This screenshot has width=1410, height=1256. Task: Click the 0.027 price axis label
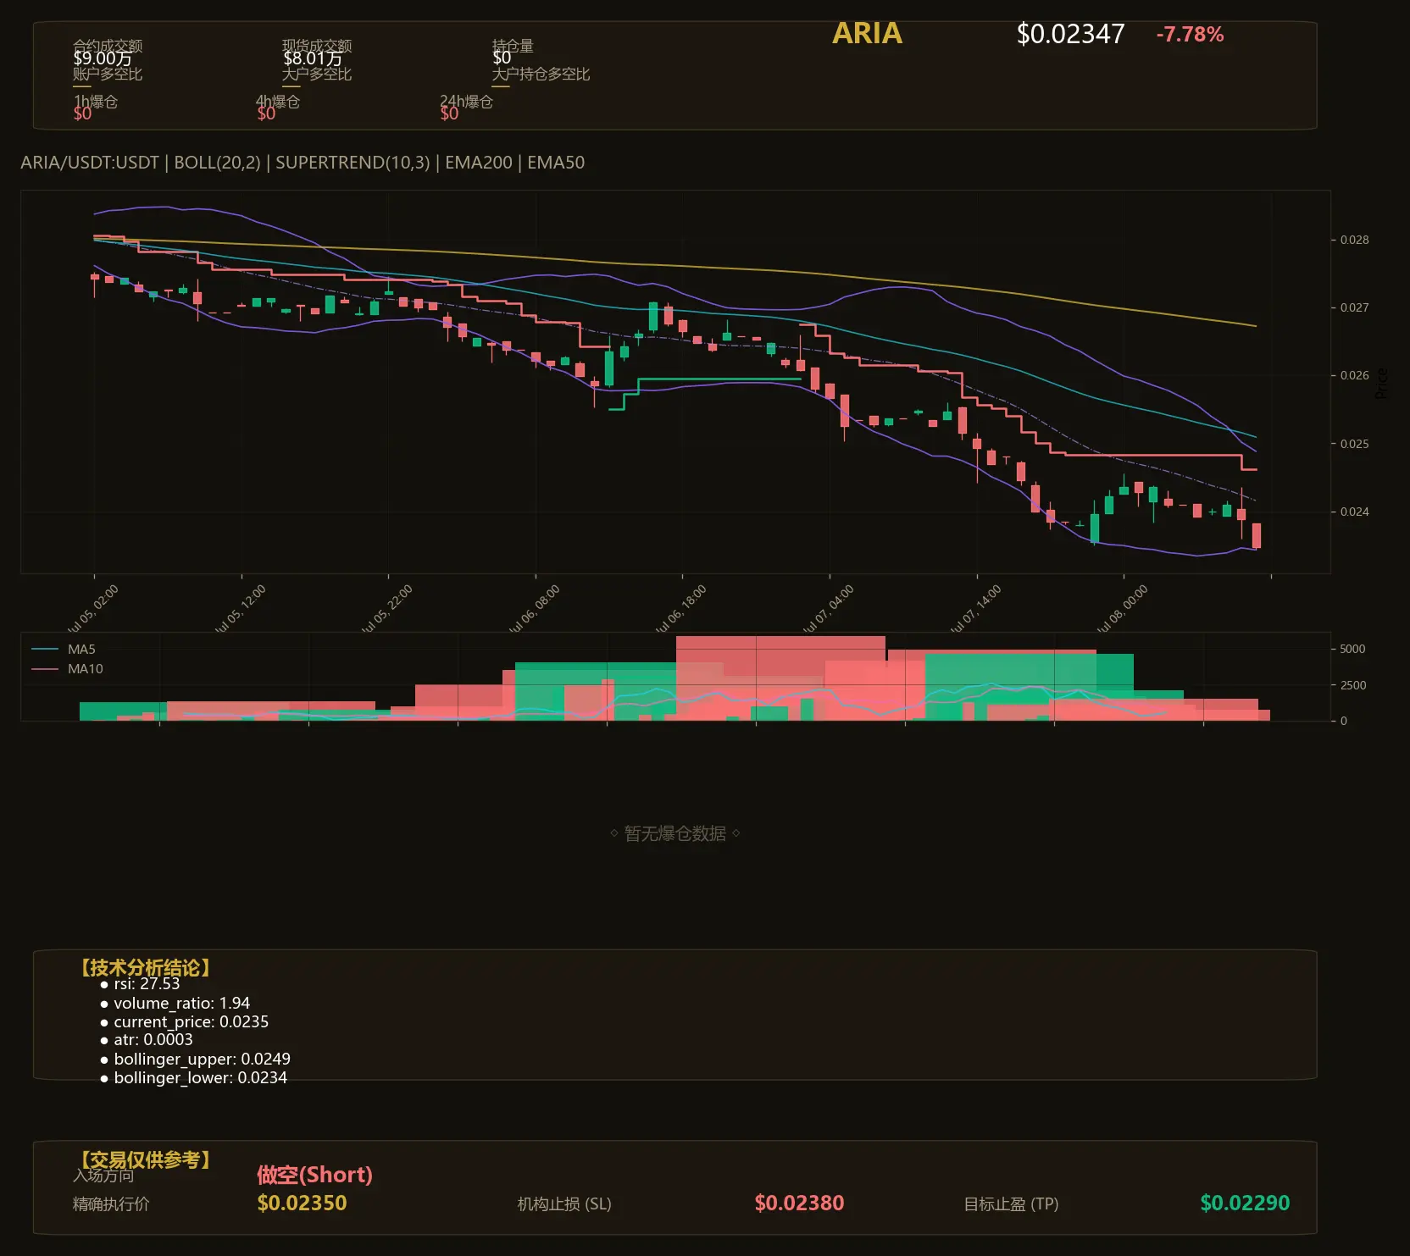[1354, 307]
